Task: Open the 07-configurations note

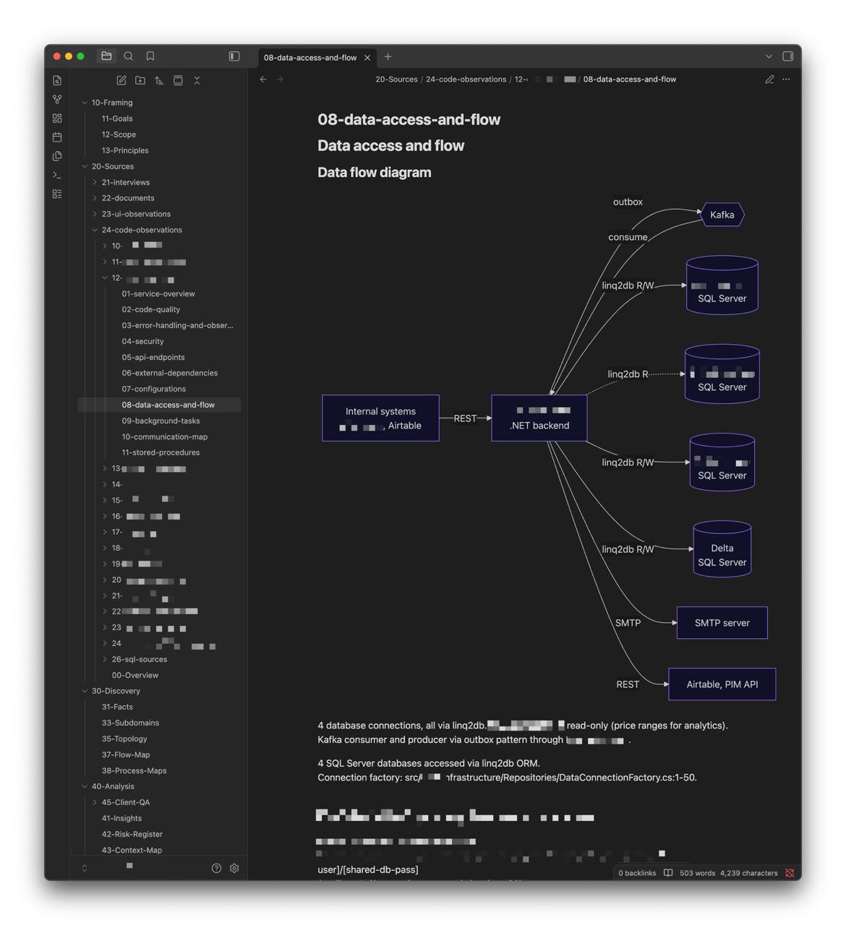Action: [154, 389]
